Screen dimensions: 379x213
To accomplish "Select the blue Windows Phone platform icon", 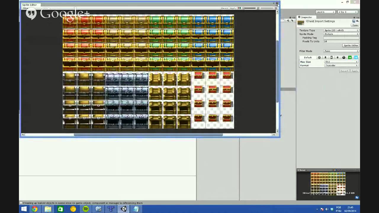I will (356, 57).
